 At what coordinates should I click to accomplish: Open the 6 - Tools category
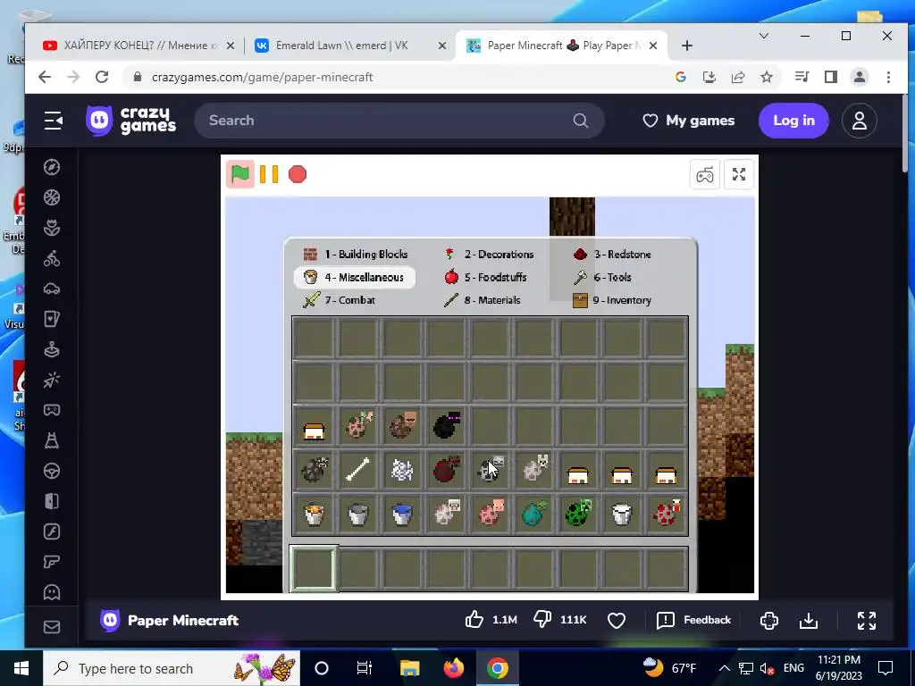coord(602,277)
